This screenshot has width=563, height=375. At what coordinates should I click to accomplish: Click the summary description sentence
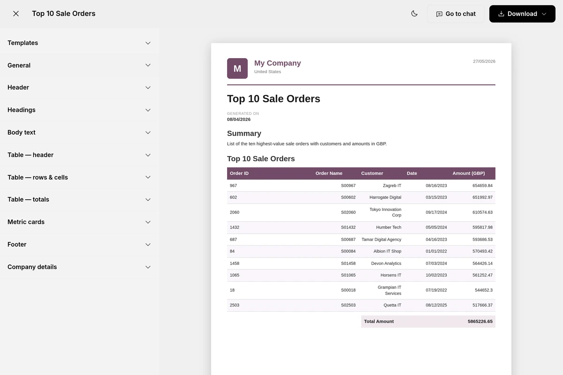(307, 144)
